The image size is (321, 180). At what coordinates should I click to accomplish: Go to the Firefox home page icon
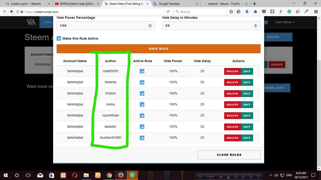255,12
